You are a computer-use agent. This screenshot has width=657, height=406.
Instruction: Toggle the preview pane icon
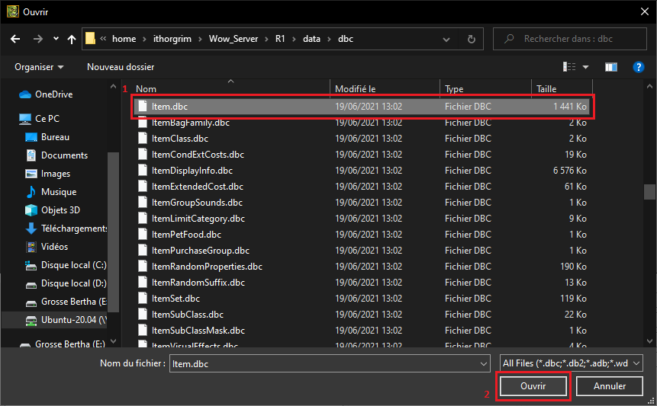[610, 67]
